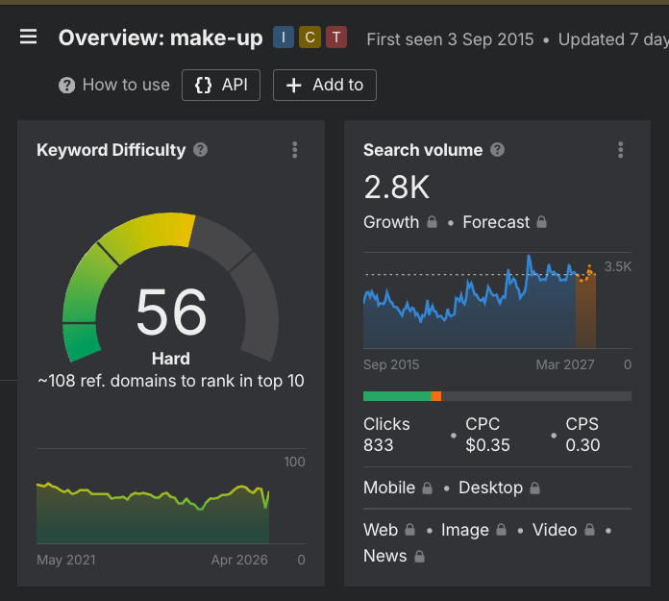This screenshot has height=601, width=669.
Task: Click the May 2021 axis label
Action: [x=66, y=560]
